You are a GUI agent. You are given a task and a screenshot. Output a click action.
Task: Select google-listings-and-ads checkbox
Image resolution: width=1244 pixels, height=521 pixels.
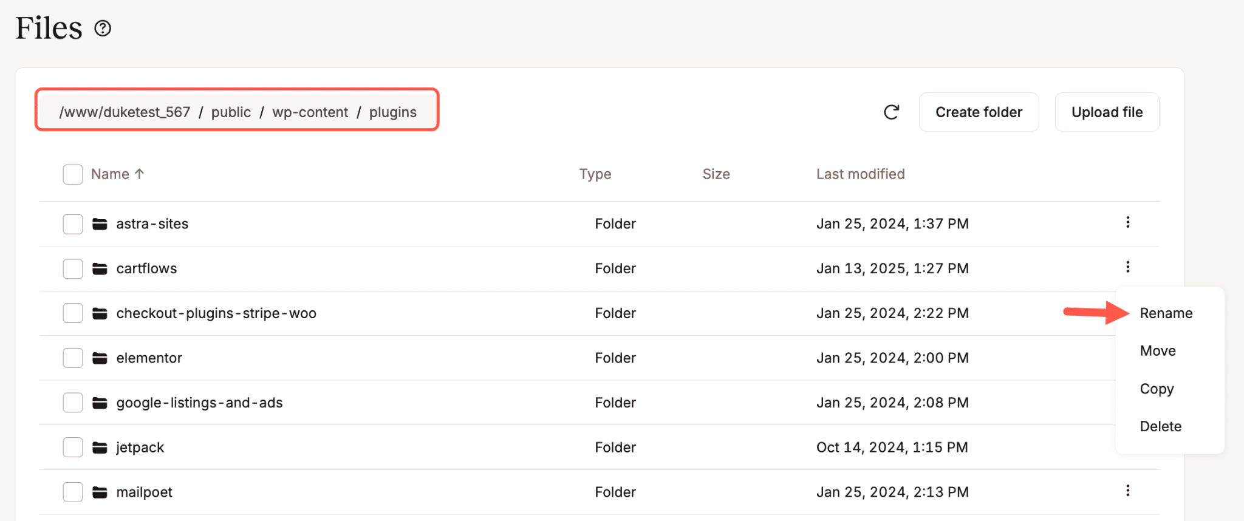(x=73, y=403)
